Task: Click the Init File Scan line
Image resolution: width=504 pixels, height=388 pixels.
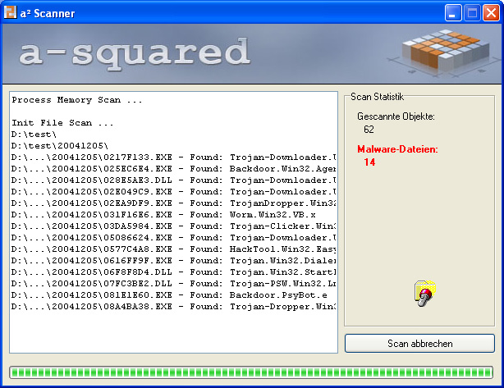Action: click(x=62, y=123)
